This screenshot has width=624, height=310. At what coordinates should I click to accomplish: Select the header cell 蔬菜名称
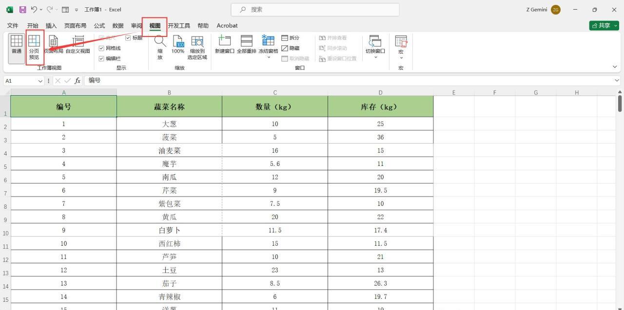(x=169, y=107)
